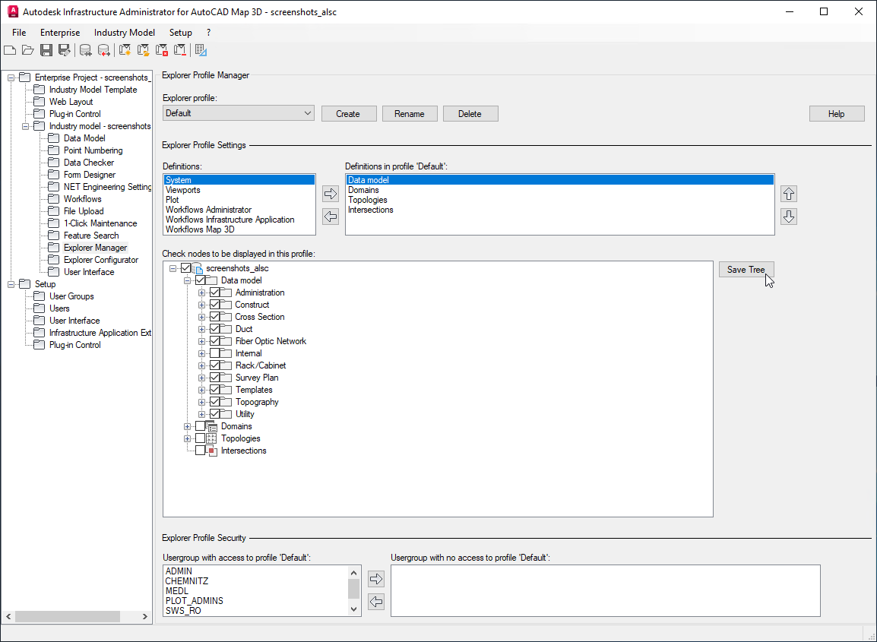Screen dimensions: 877x642
Task: Open the Enterprise menu
Action: pos(60,33)
